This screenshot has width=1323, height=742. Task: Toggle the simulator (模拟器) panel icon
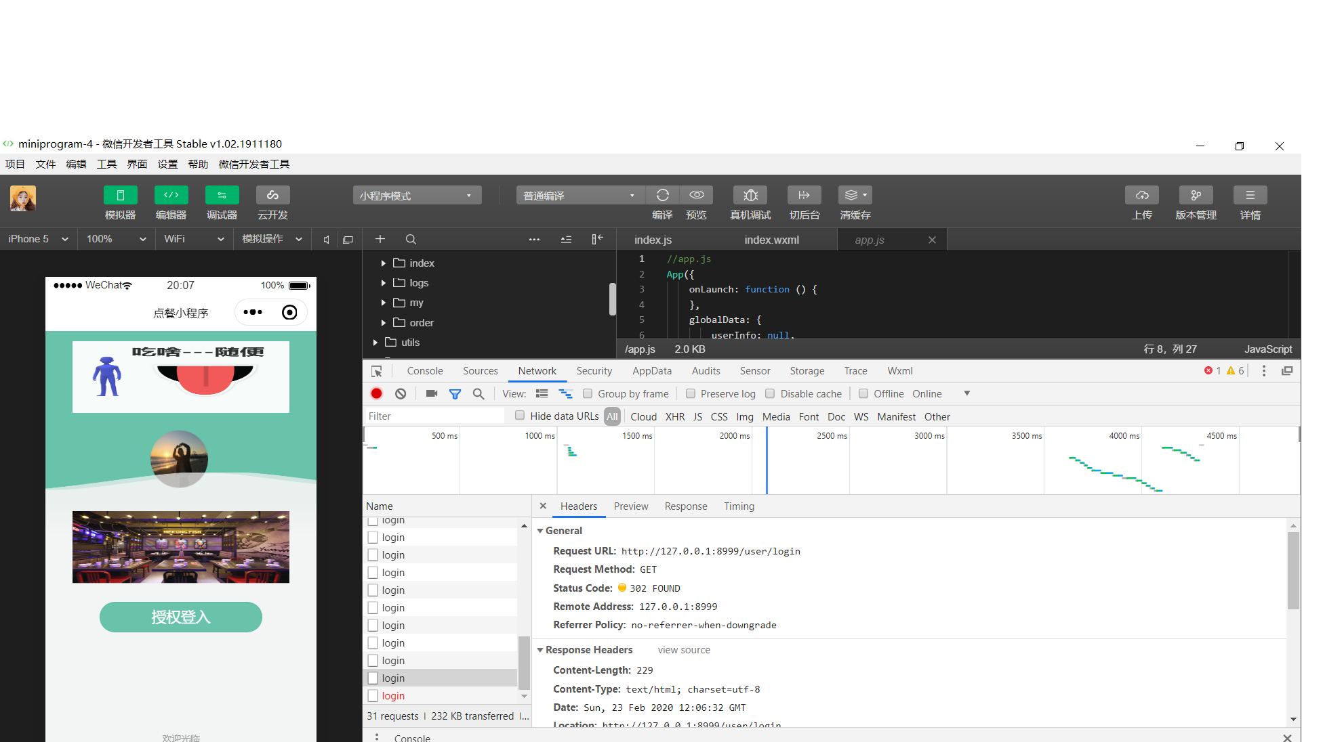pyautogui.click(x=121, y=195)
